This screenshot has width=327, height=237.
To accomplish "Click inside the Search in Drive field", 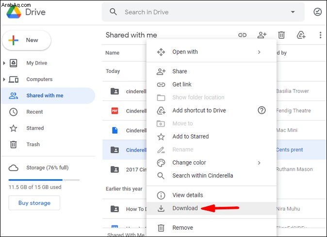I will point(203,12).
